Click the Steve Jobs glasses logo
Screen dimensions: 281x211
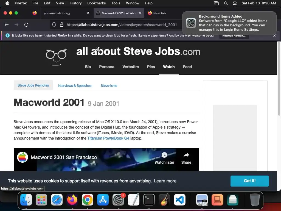pyautogui.click(x=56, y=57)
